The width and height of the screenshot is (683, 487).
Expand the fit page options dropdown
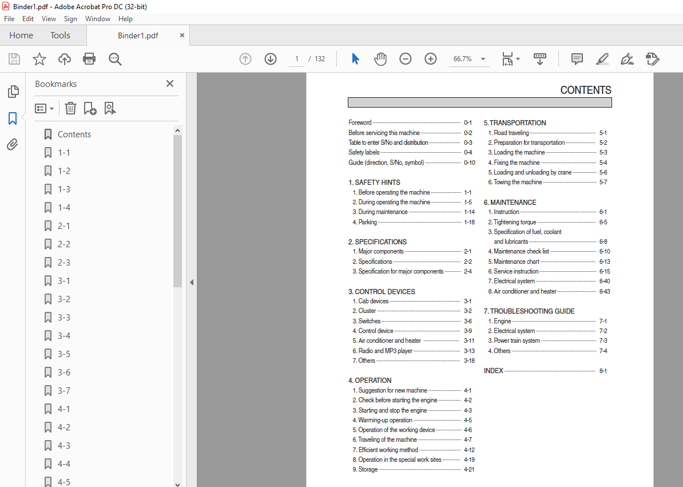pos(518,59)
